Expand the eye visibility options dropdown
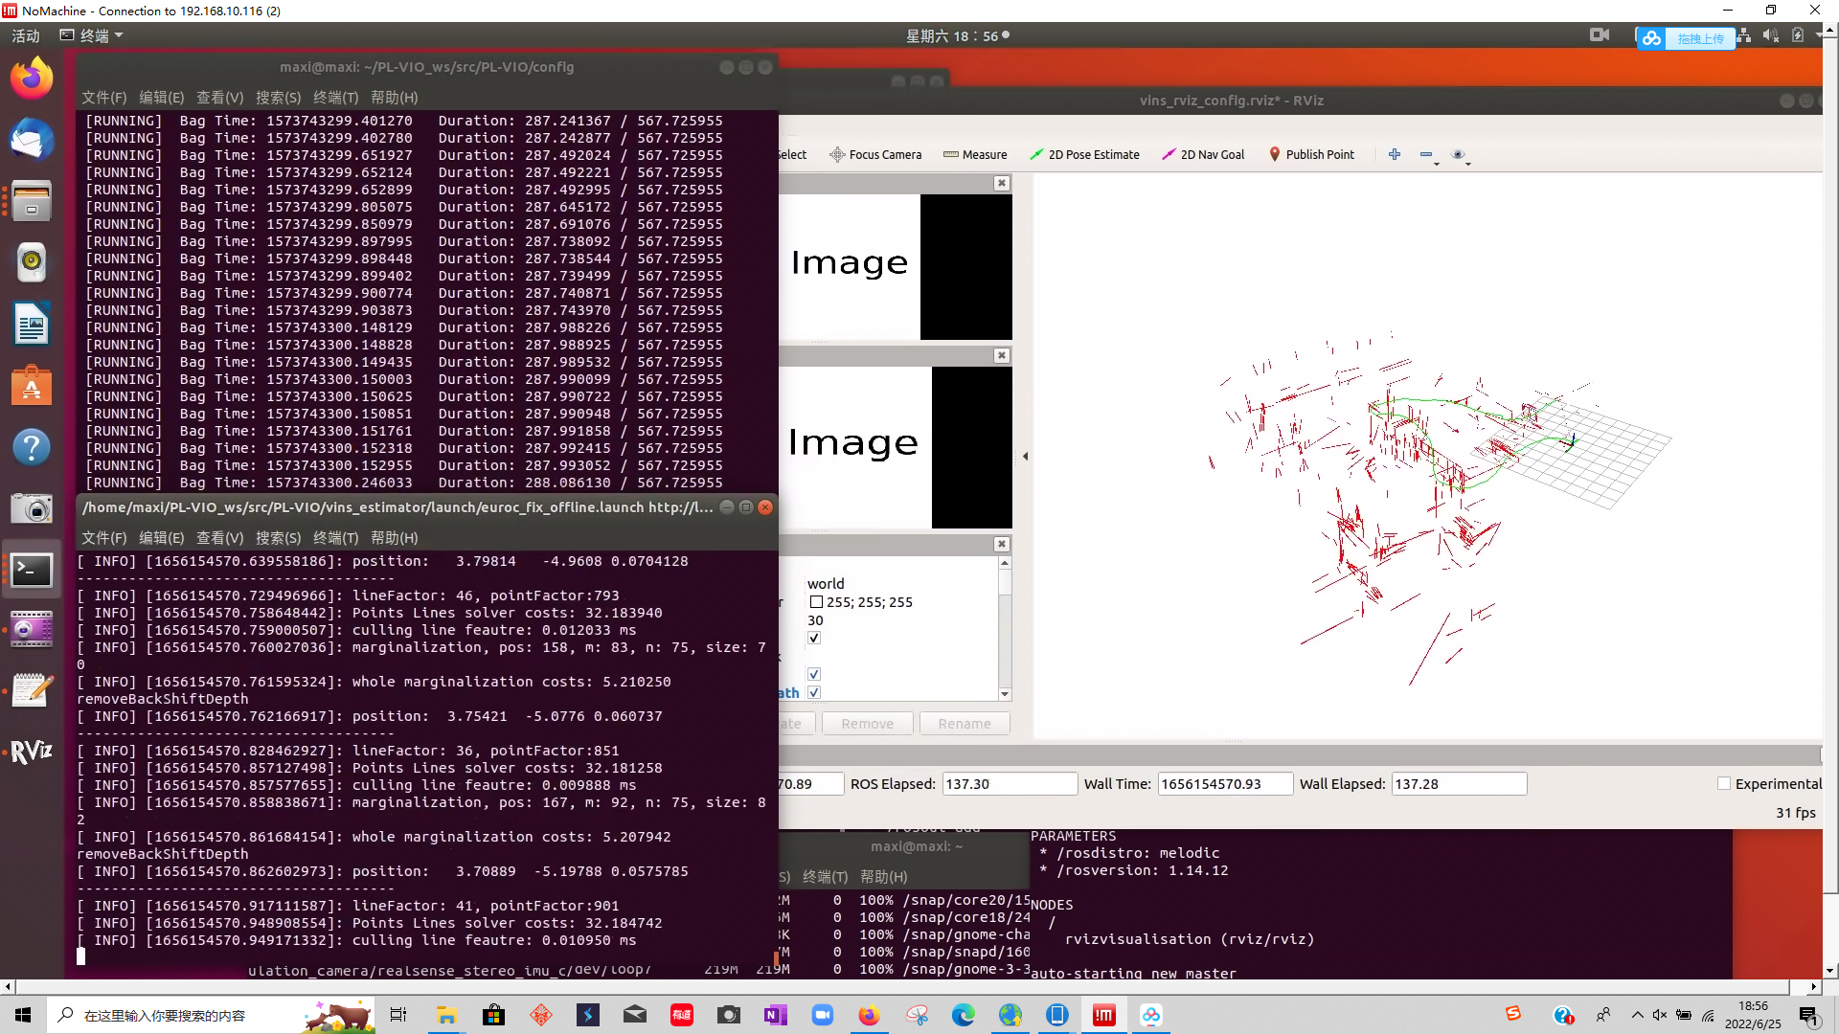This screenshot has width=1839, height=1034. pos(1468,164)
